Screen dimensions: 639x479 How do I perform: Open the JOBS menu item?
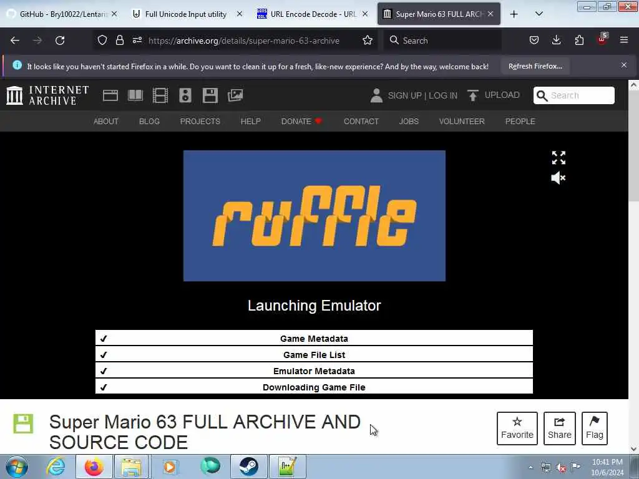click(409, 122)
